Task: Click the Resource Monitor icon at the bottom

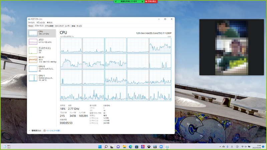Action: tap(45, 131)
